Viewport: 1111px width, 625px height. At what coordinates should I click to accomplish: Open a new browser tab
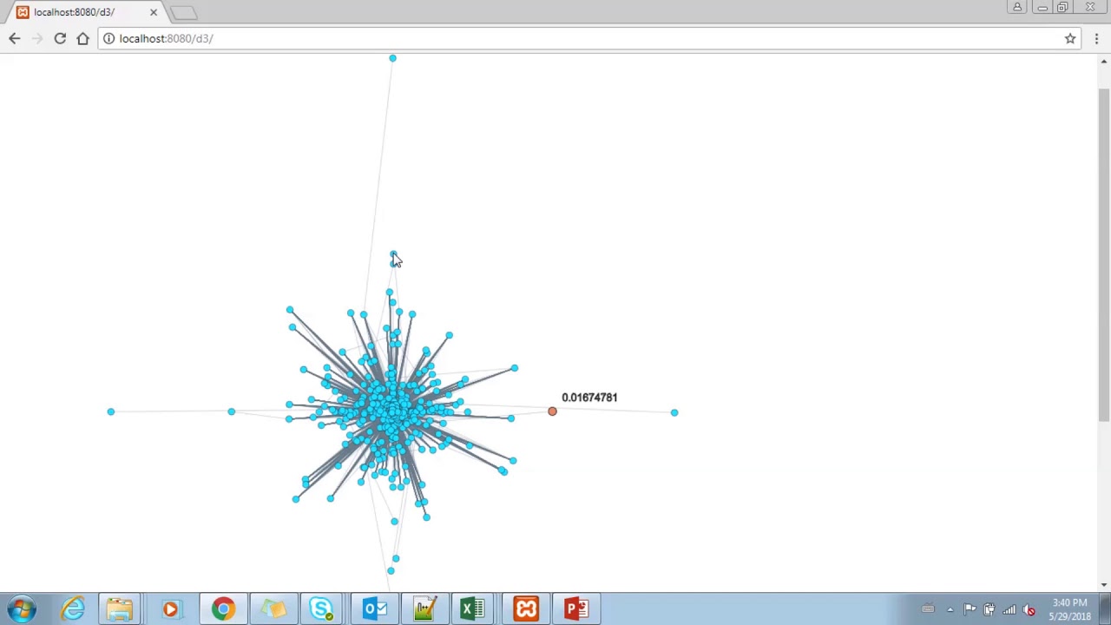183,12
